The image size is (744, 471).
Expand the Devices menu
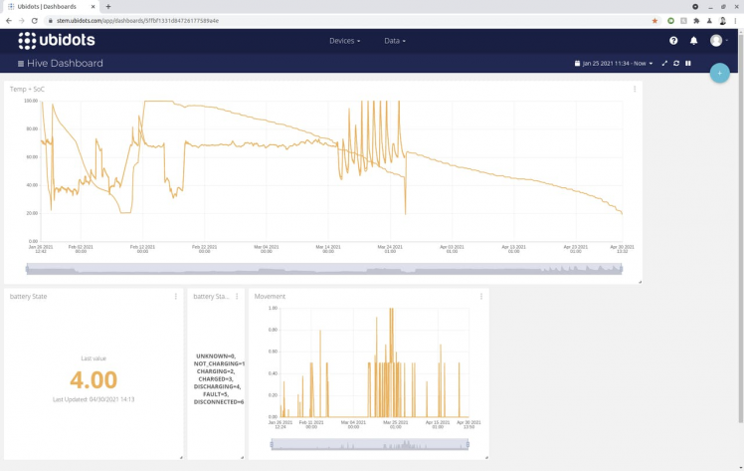point(344,41)
